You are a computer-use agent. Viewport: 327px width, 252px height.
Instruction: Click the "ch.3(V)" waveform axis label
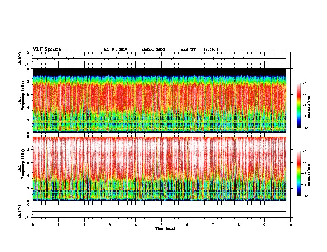click(19, 211)
